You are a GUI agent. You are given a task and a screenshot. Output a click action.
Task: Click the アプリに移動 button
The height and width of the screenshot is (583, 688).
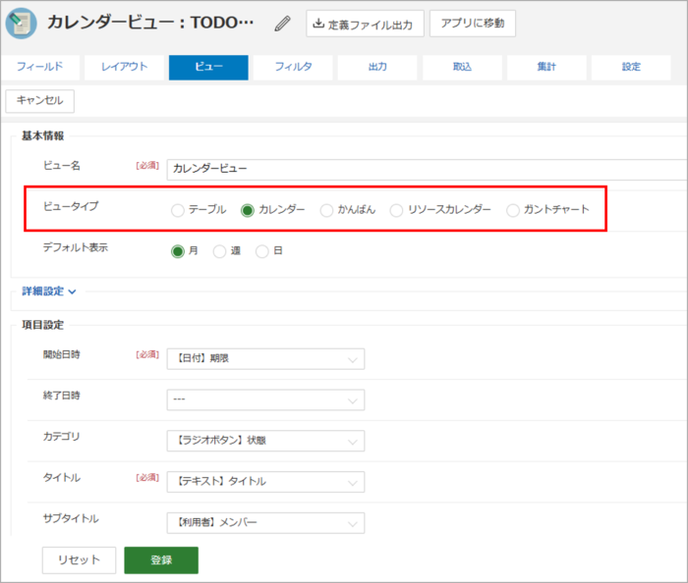[472, 24]
